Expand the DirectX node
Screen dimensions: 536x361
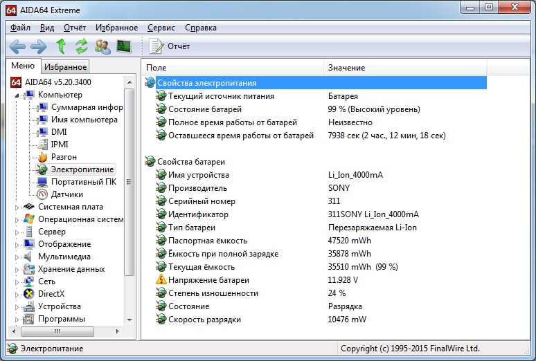(x=17, y=295)
